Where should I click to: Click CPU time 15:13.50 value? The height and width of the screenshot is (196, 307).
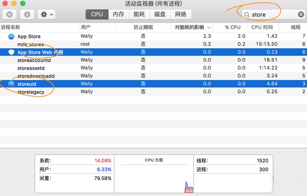267,44
